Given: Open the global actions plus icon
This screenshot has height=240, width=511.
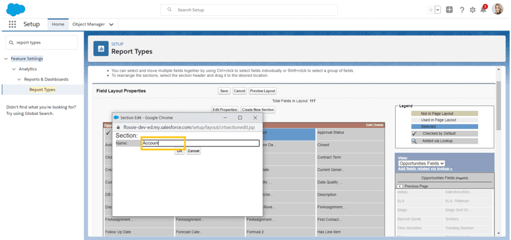Looking at the screenshot, I should (x=449, y=10).
